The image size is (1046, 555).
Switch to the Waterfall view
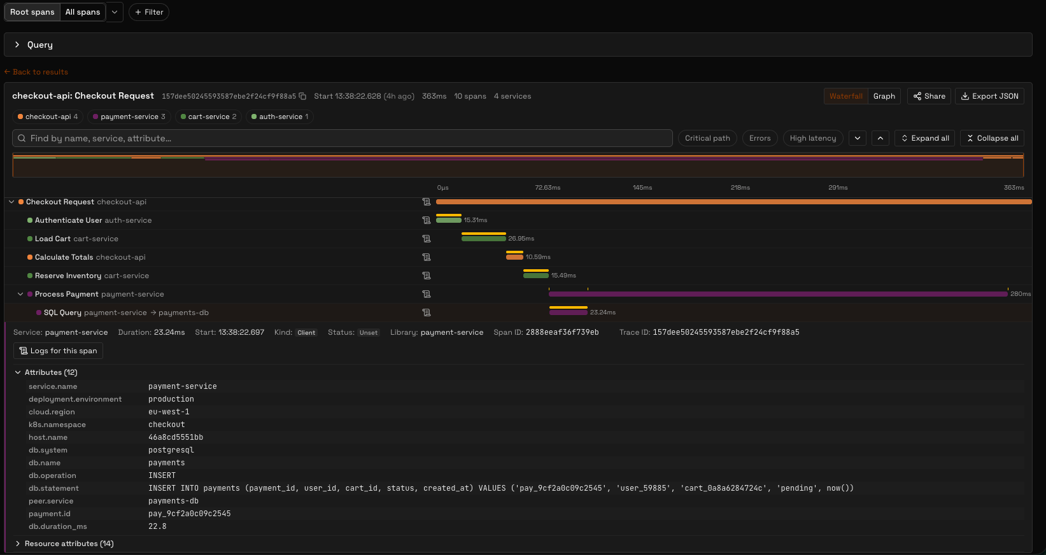pyautogui.click(x=845, y=96)
